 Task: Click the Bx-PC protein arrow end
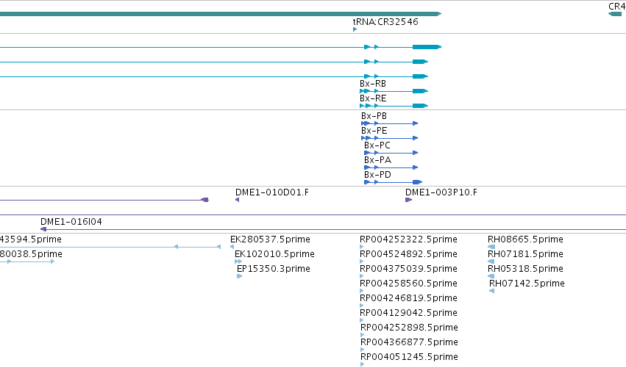coord(415,153)
